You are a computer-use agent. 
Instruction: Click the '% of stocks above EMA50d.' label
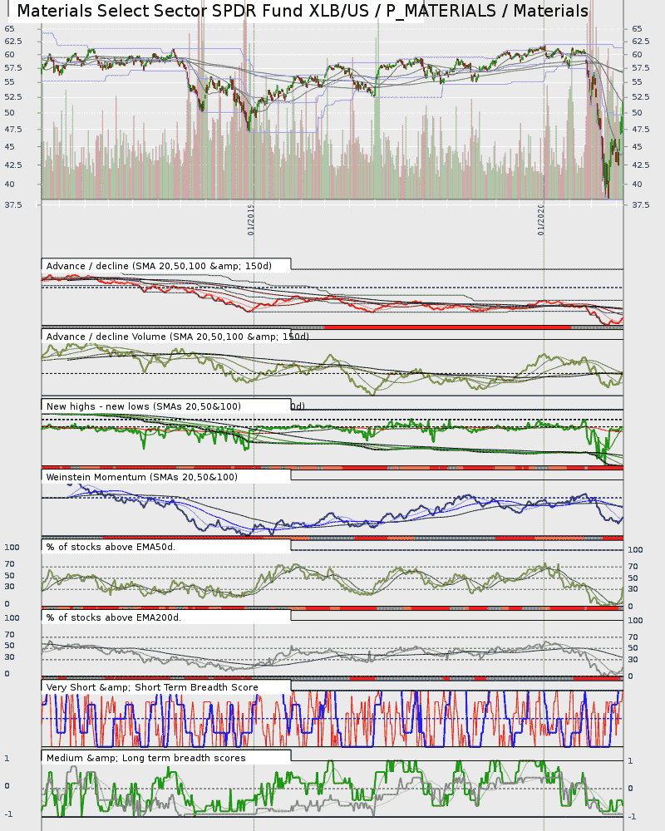[x=111, y=547]
